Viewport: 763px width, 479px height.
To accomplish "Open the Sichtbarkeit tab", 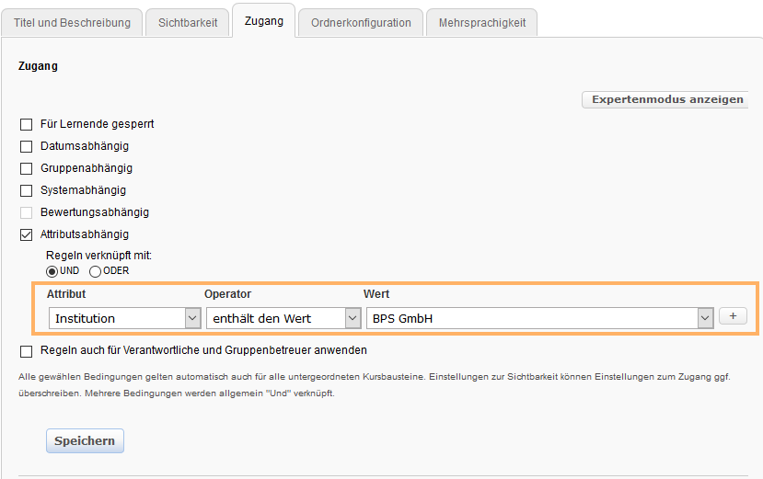I will coord(188,23).
